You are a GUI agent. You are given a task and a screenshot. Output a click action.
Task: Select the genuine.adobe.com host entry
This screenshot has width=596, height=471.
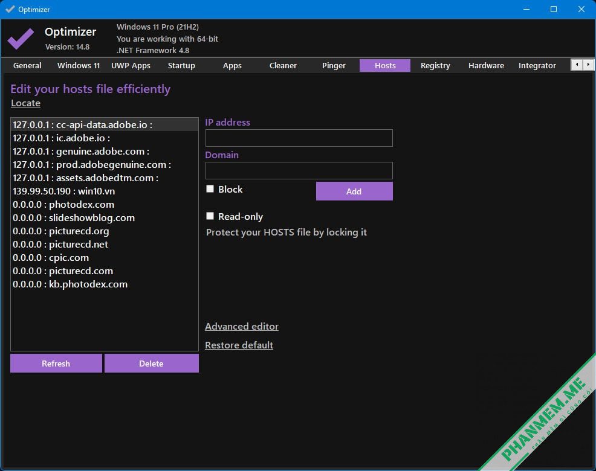coord(105,151)
